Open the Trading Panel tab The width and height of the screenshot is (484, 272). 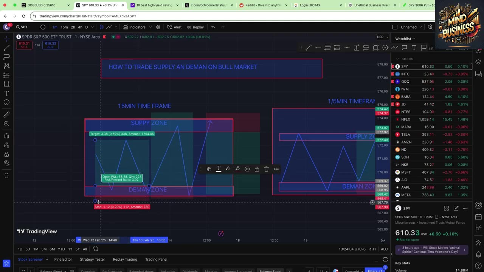(x=156, y=260)
